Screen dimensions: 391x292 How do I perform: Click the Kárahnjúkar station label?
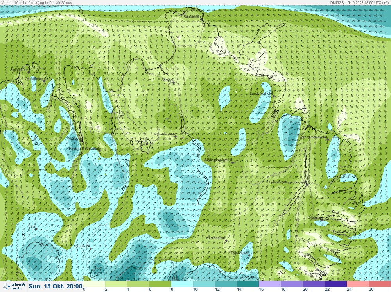(x=215, y=238)
